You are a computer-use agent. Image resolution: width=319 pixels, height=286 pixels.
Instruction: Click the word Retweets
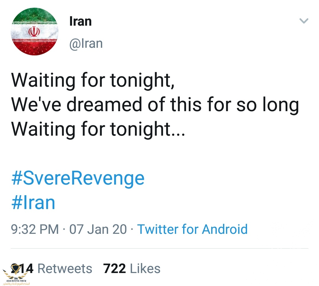65,269
